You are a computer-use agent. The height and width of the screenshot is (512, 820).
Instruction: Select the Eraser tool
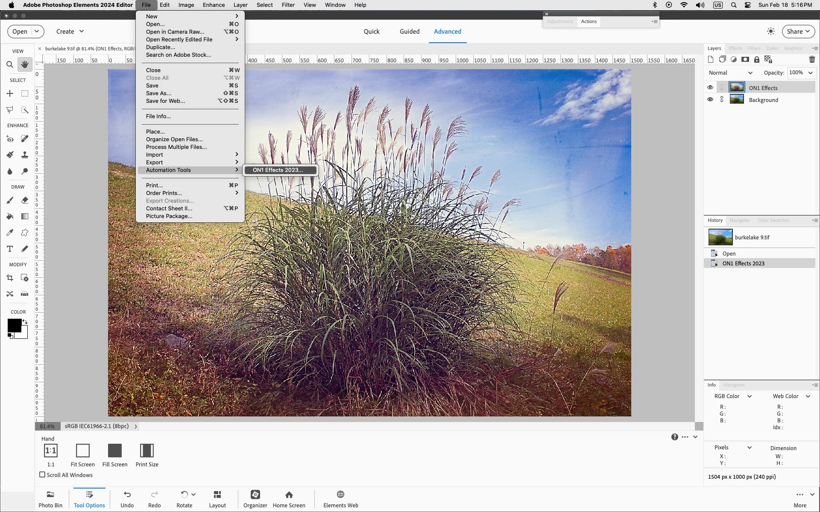(25, 200)
